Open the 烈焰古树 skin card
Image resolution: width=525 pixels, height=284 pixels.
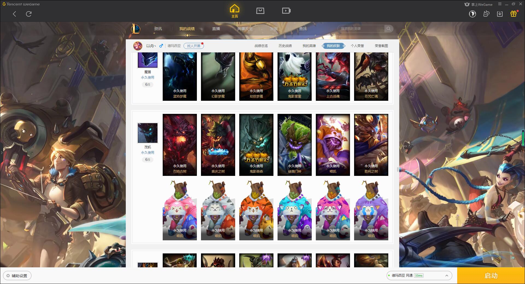pyautogui.click(x=180, y=145)
